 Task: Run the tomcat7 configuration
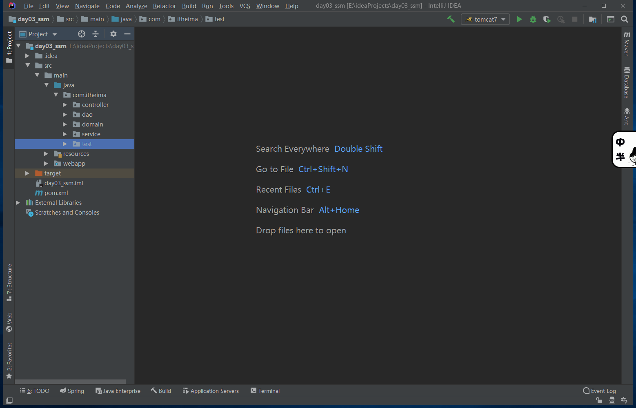pos(519,19)
